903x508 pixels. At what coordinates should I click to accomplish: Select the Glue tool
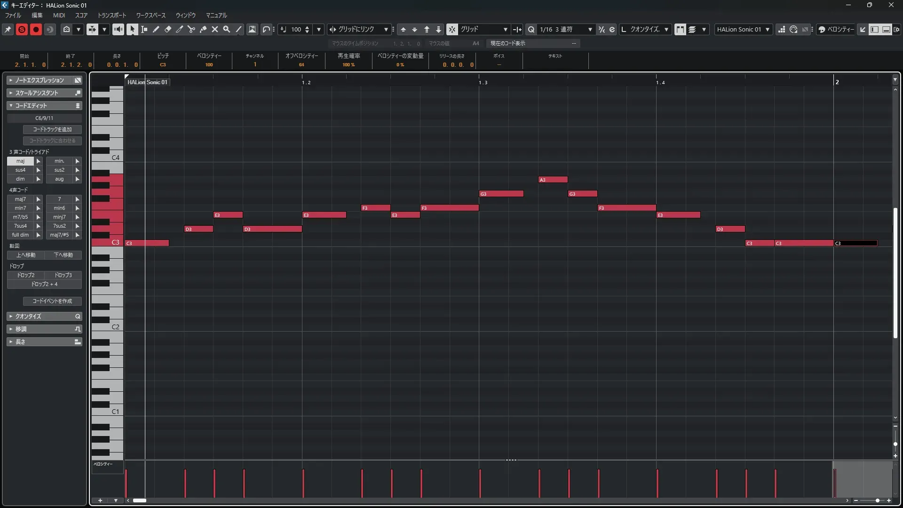click(x=203, y=29)
